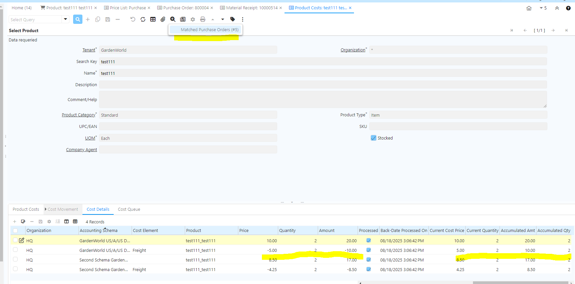575x284 pixels.
Task: Toggle Processed checkbox in the -8.50 amount row
Action: click(x=369, y=269)
